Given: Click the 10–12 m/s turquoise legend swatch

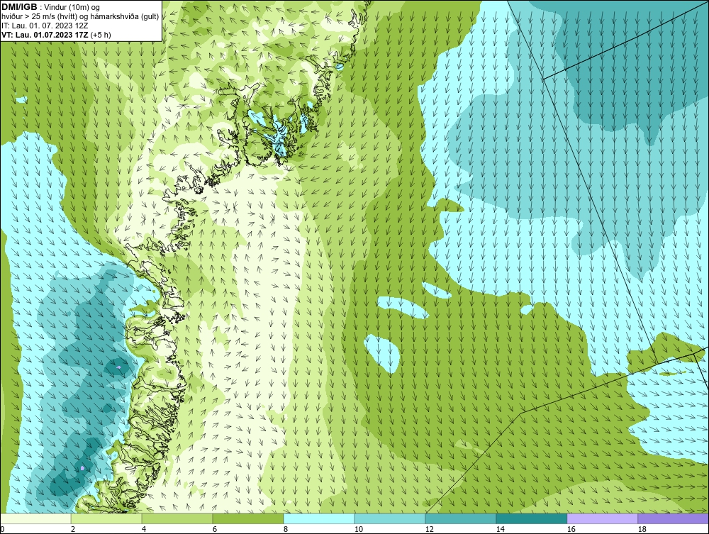Looking at the screenshot, I should point(390,518).
